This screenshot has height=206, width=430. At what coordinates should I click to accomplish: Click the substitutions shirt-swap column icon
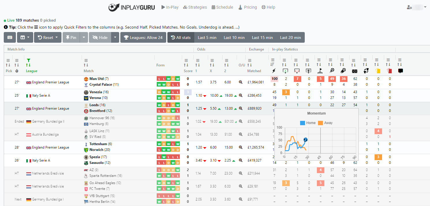point(366,71)
